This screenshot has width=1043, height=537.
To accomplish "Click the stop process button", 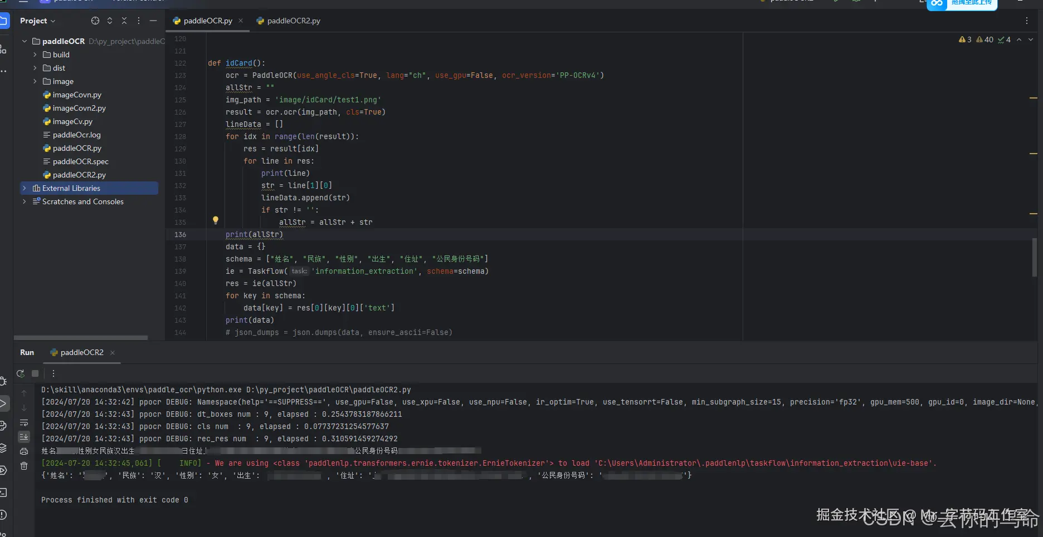I will tap(35, 374).
